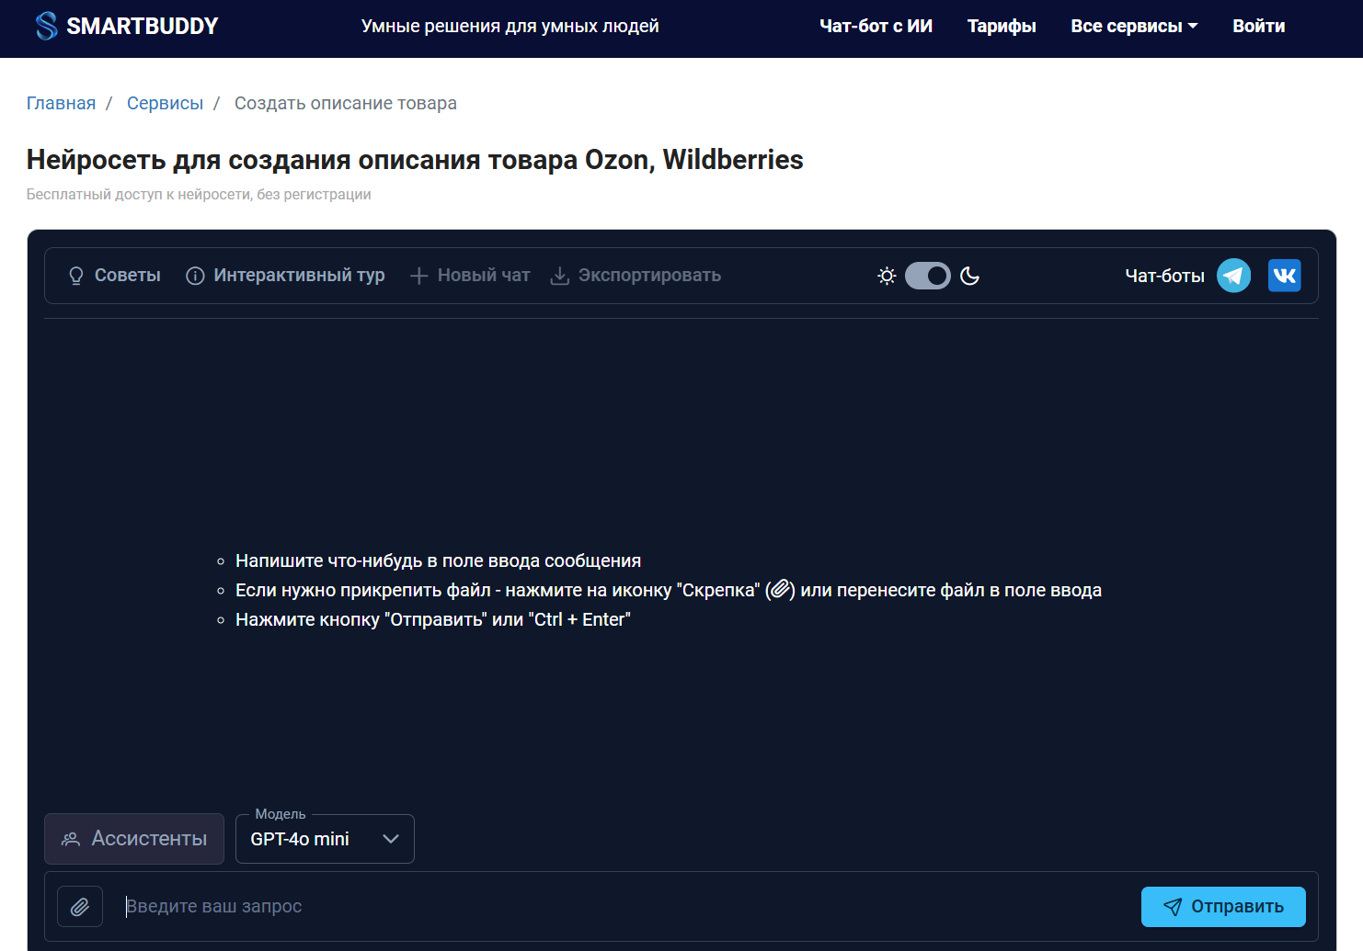Open the Telegram chat-bot icon
Screen dimensions: 1363x951
1233,276
